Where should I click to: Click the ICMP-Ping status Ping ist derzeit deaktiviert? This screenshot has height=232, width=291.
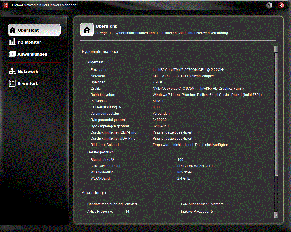[172, 132]
